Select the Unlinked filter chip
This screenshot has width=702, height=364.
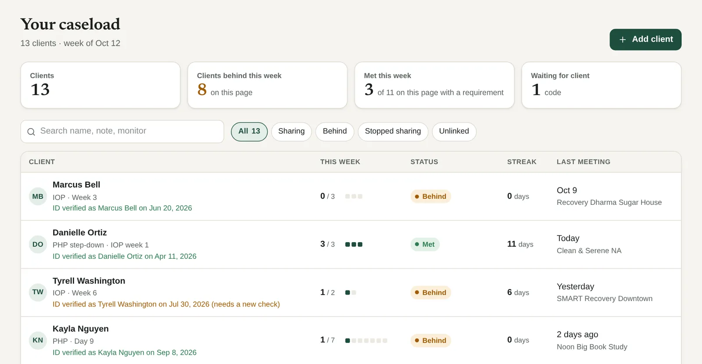click(454, 132)
